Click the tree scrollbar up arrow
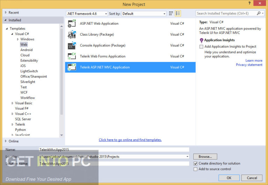The image size is (268, 185). [x=61, y=26]
